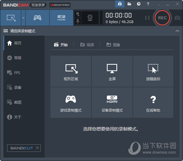Screen dimensions: 183x161
Task: Click the grid icon beside 请选择录制模式
Action: 5,31
